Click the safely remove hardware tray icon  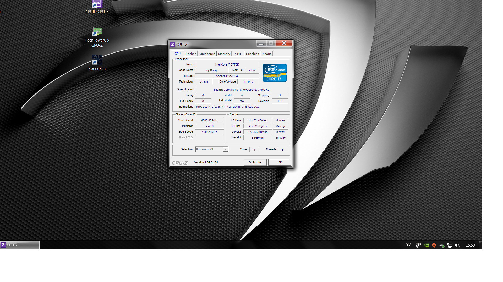442,245
